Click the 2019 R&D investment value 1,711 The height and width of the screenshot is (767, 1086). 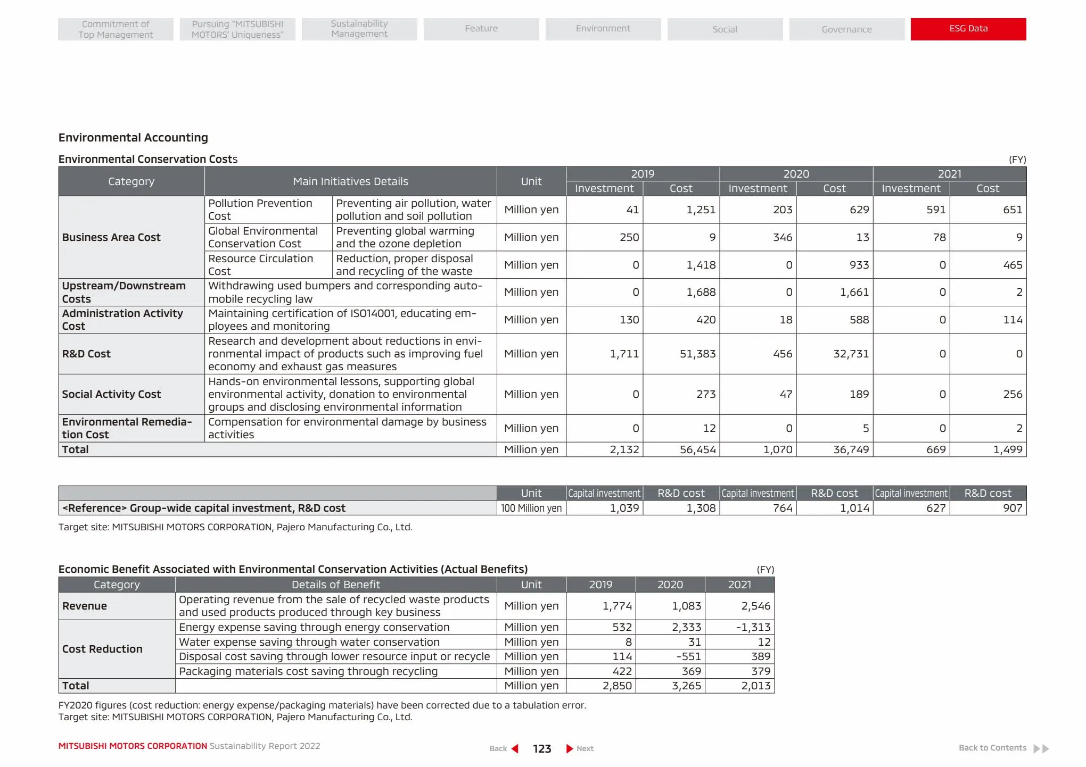click(x=624, y=354)
